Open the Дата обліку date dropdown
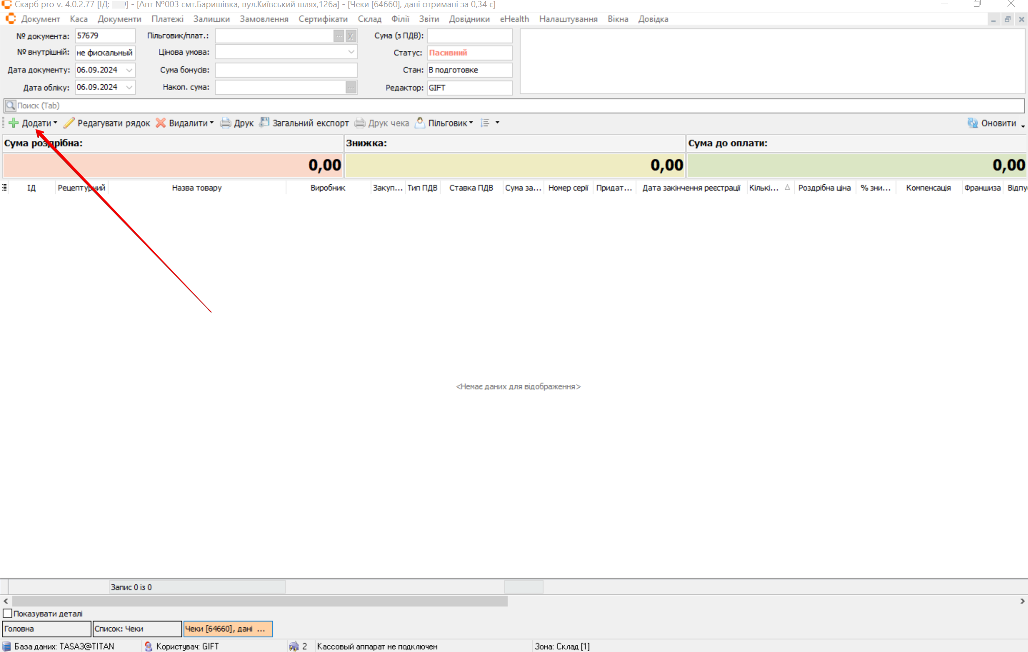This screenshot has width=1028, height=652. [129, 87]
